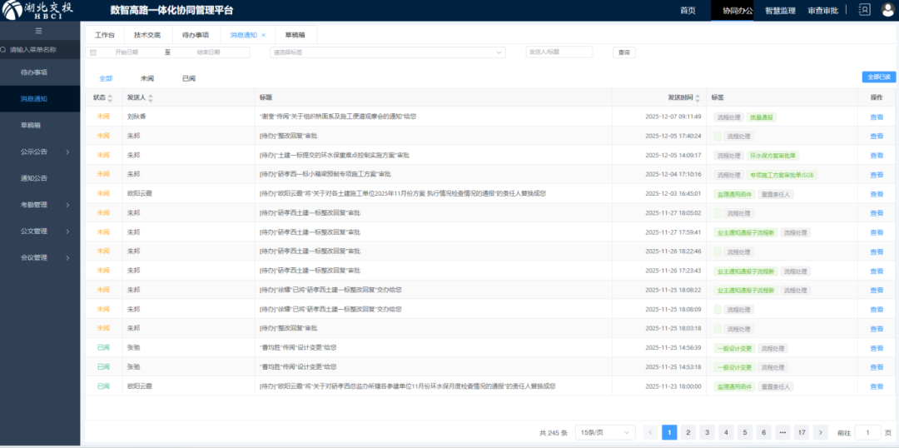Show 全部 messages filter
Viewport: 899px width, 448px height.
click(106, 78)
